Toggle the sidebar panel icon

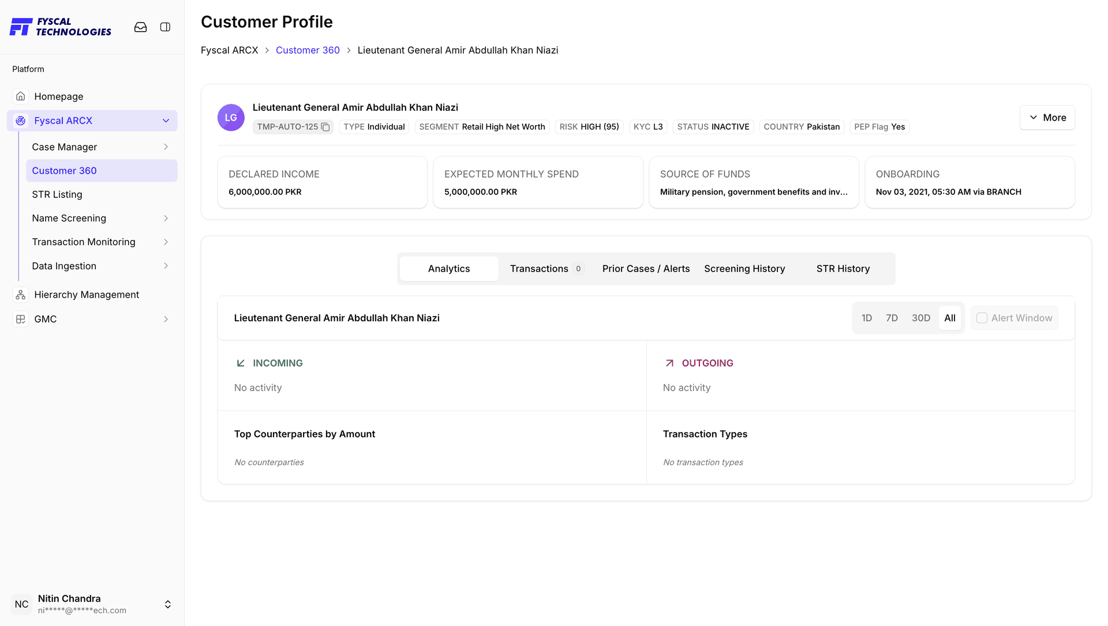[165, 27]
